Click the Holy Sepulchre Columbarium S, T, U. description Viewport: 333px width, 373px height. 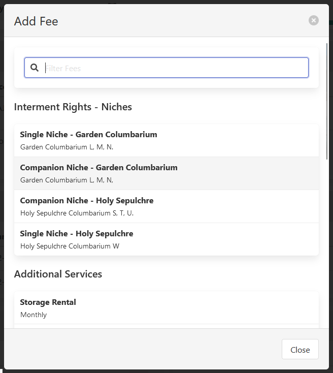(77, 213)
